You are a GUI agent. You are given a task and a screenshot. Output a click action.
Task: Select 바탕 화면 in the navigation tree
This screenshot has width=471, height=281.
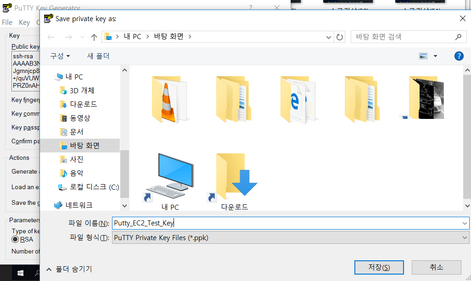tap(80, 146)
